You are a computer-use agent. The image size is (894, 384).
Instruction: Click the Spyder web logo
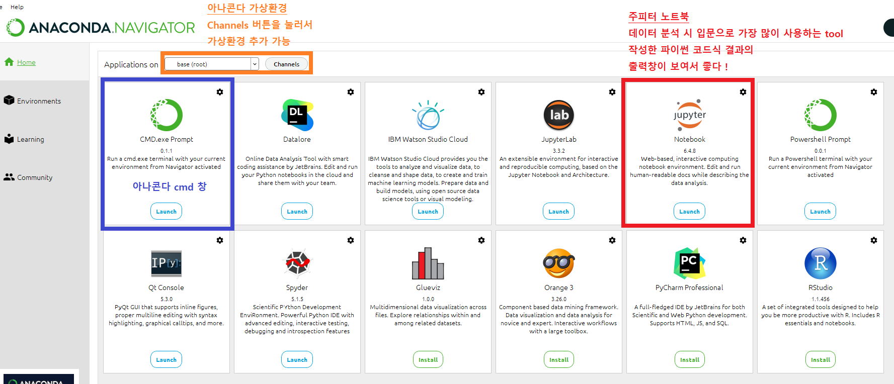297,263
